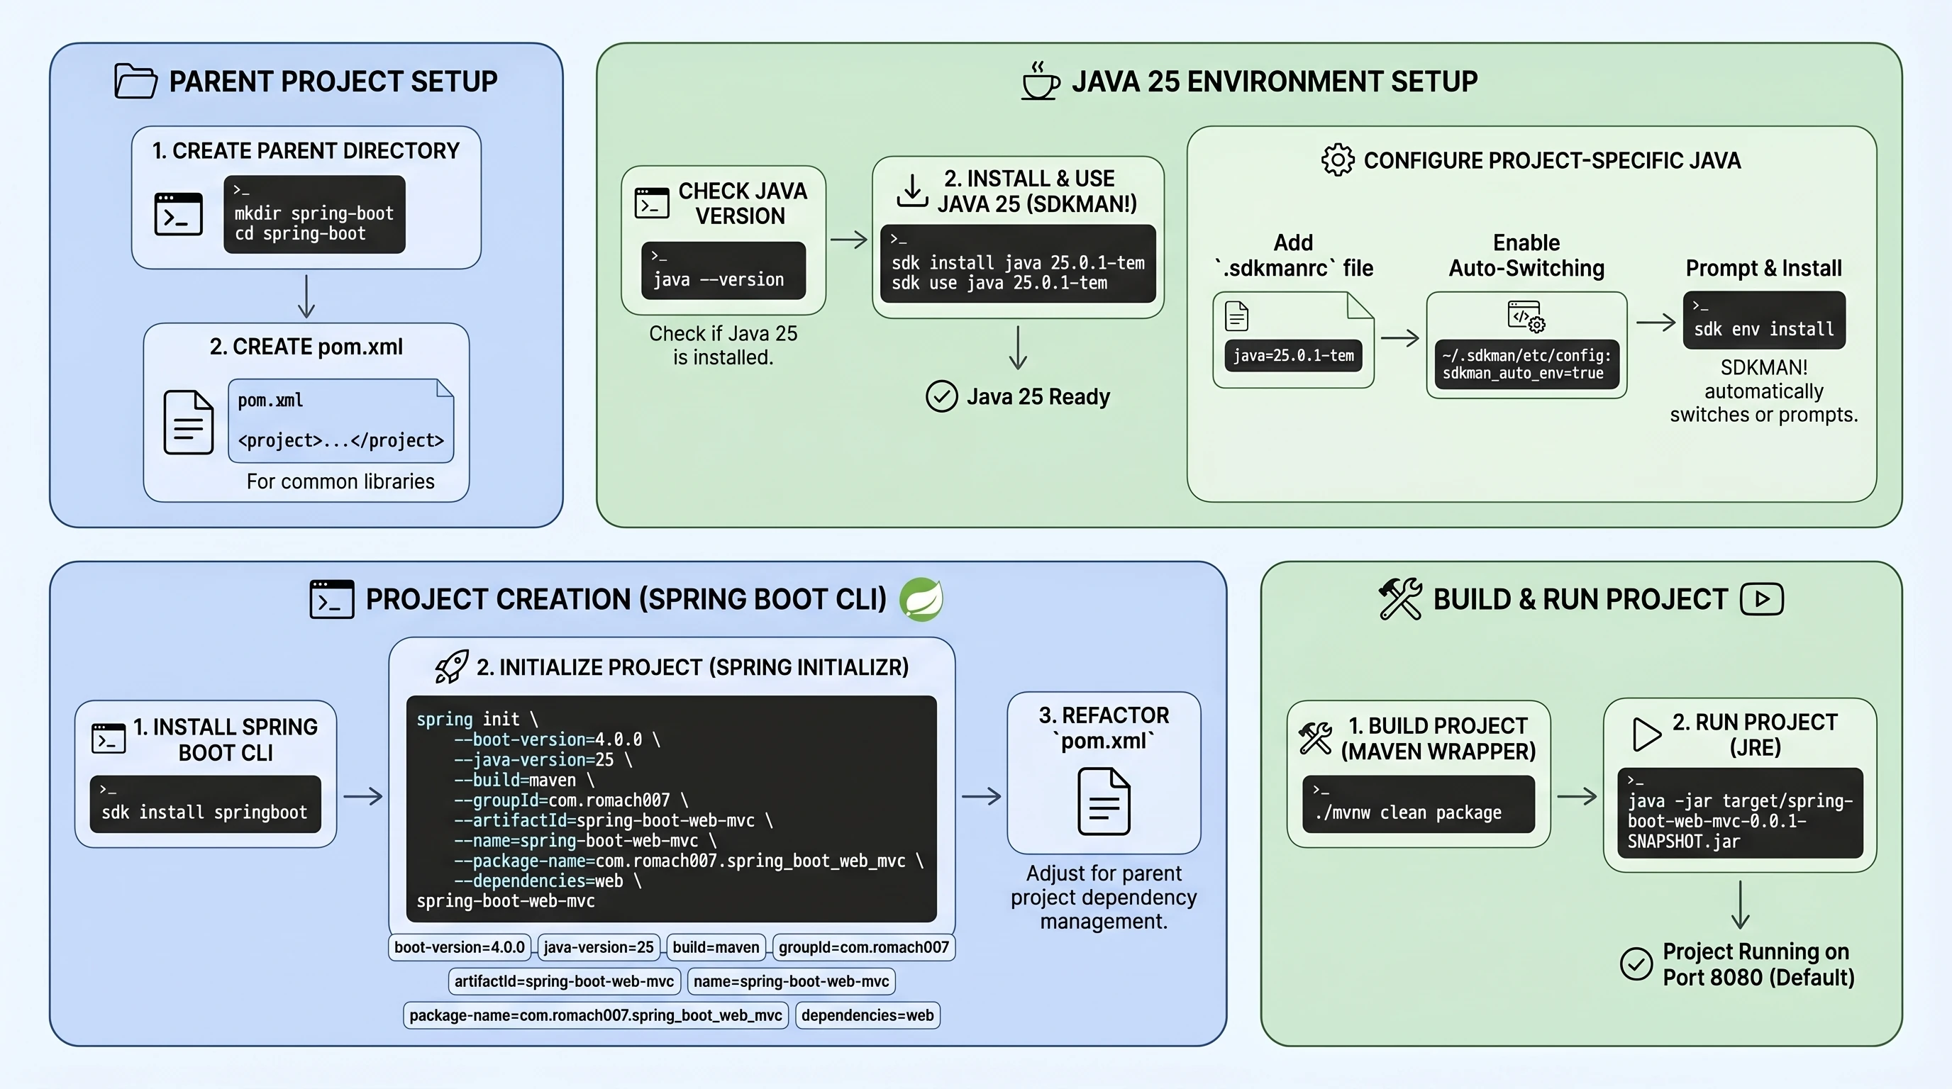The height and width of the screenshot is (1089, 1952).
Task: Click the '1. CREATE PARENT DIRECTORY' heading
Action: click(306, 151)
